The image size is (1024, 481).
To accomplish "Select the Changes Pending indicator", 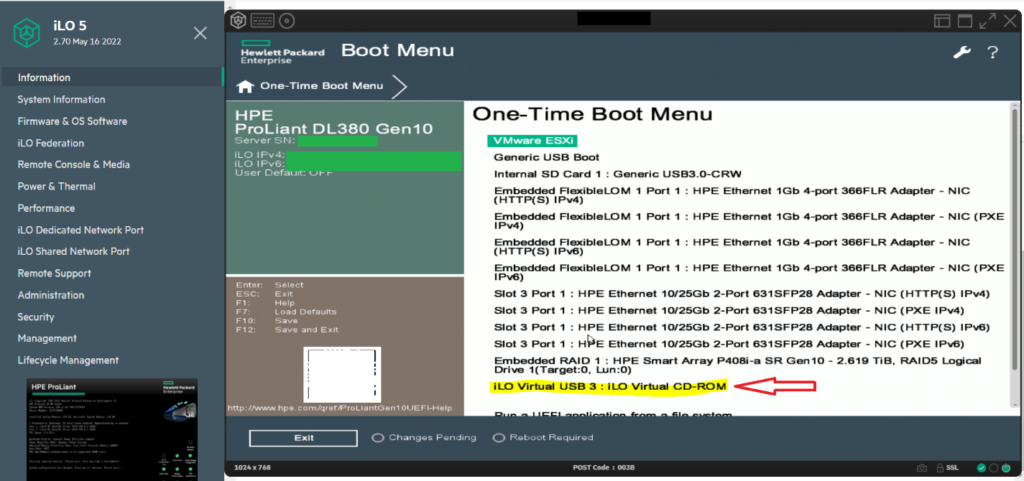I will coord(424,437).
